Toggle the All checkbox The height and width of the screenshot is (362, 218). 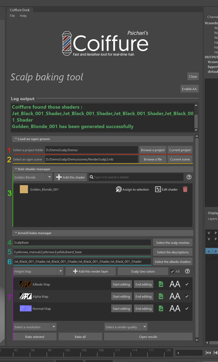pos(172,271)
